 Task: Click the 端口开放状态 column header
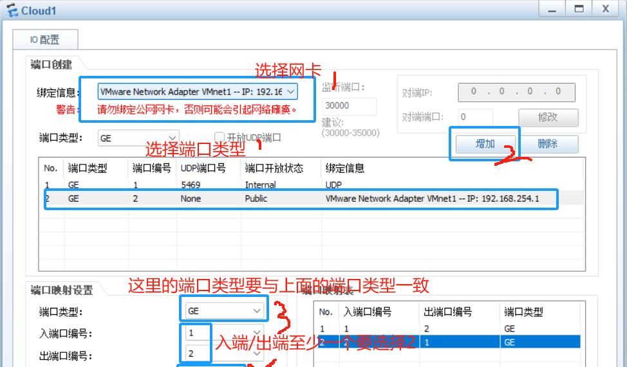click(274, 168)
